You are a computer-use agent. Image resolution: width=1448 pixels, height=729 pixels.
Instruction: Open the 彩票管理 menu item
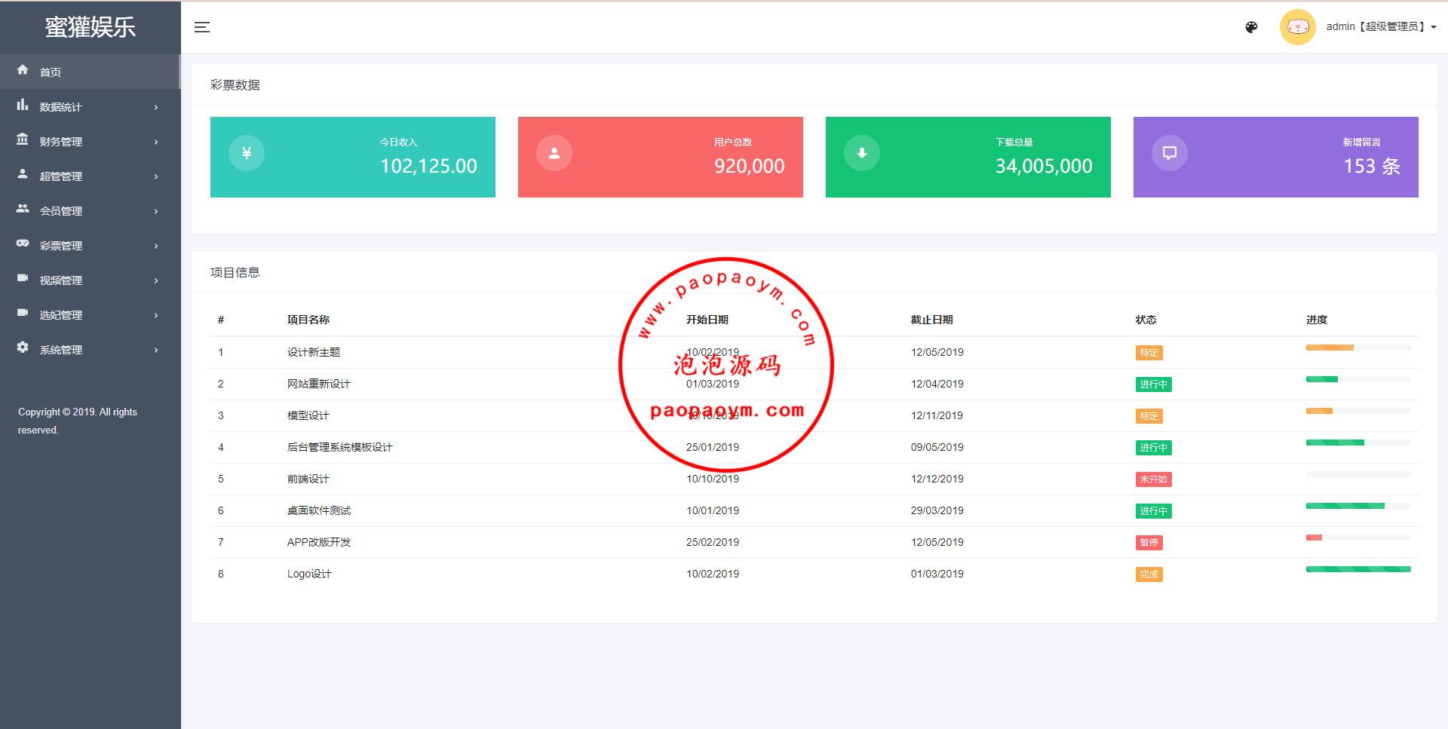[x=61, y=246]
